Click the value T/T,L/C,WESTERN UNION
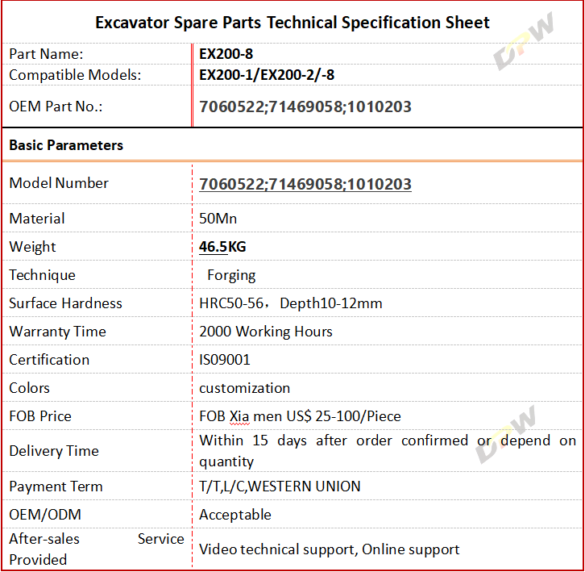The image size is (585, 572). pos(280,486)
